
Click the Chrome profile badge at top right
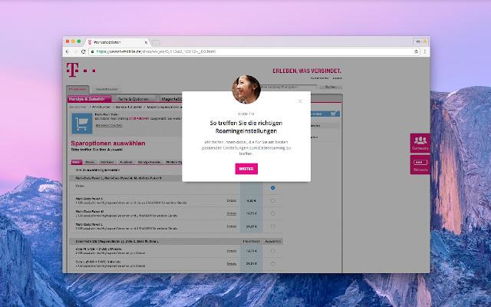(x=421, y=41)
